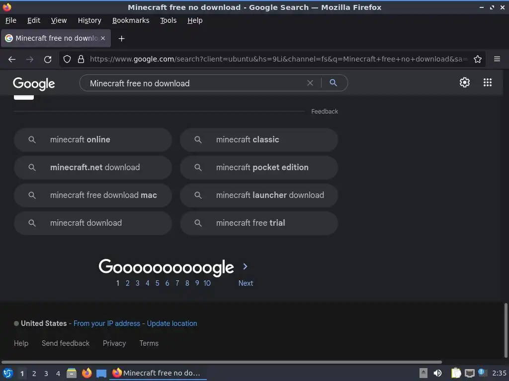Show site security info via padlock icon
This screenshot has width=509, height=381.
point(81,60)
